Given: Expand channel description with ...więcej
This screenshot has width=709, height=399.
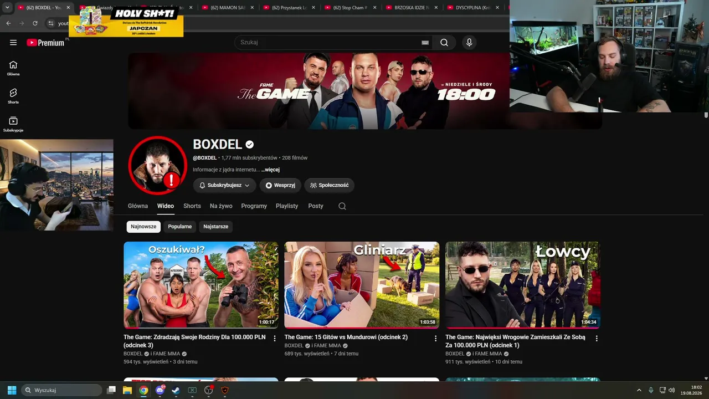Looking at the screenshot, I should pos(271,170).
